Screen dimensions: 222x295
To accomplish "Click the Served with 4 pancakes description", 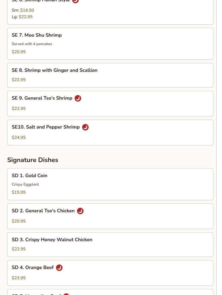I will 32,44.
